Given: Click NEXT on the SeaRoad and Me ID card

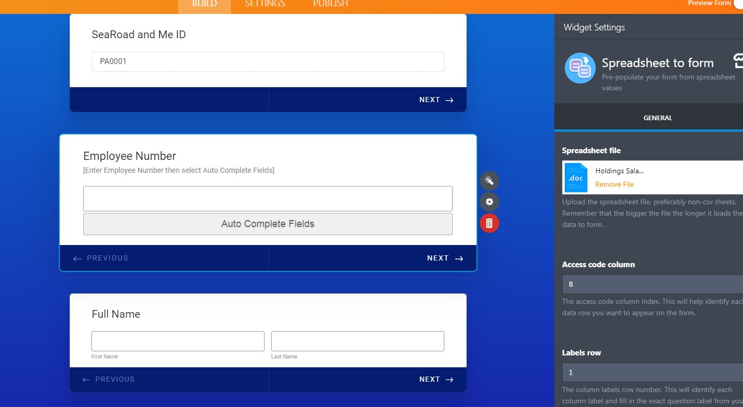Looking at the screenshot, I should 436,100.
